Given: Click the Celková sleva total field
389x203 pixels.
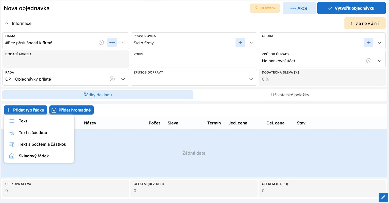Looking at the screenshot, I should pos(66,189).
